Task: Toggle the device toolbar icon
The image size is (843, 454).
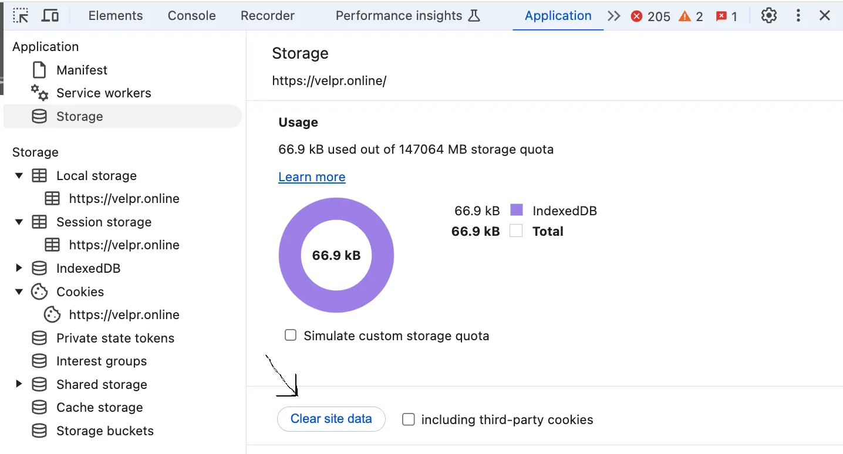Action: point(50,16)
